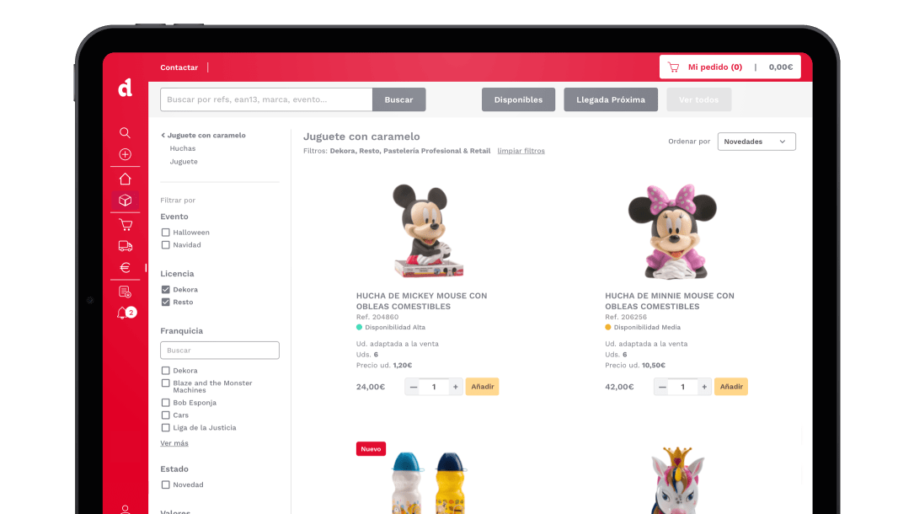914x514 pixels.
Task: Go to the home icon in sidebar
Action: pos(125,179)
